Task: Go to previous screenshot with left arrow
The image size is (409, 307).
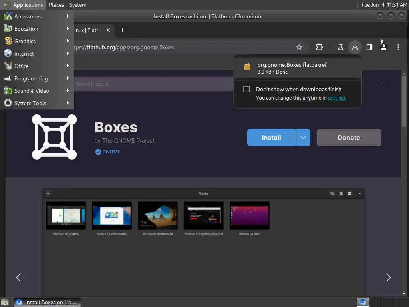Action: (x=18, y=277)
